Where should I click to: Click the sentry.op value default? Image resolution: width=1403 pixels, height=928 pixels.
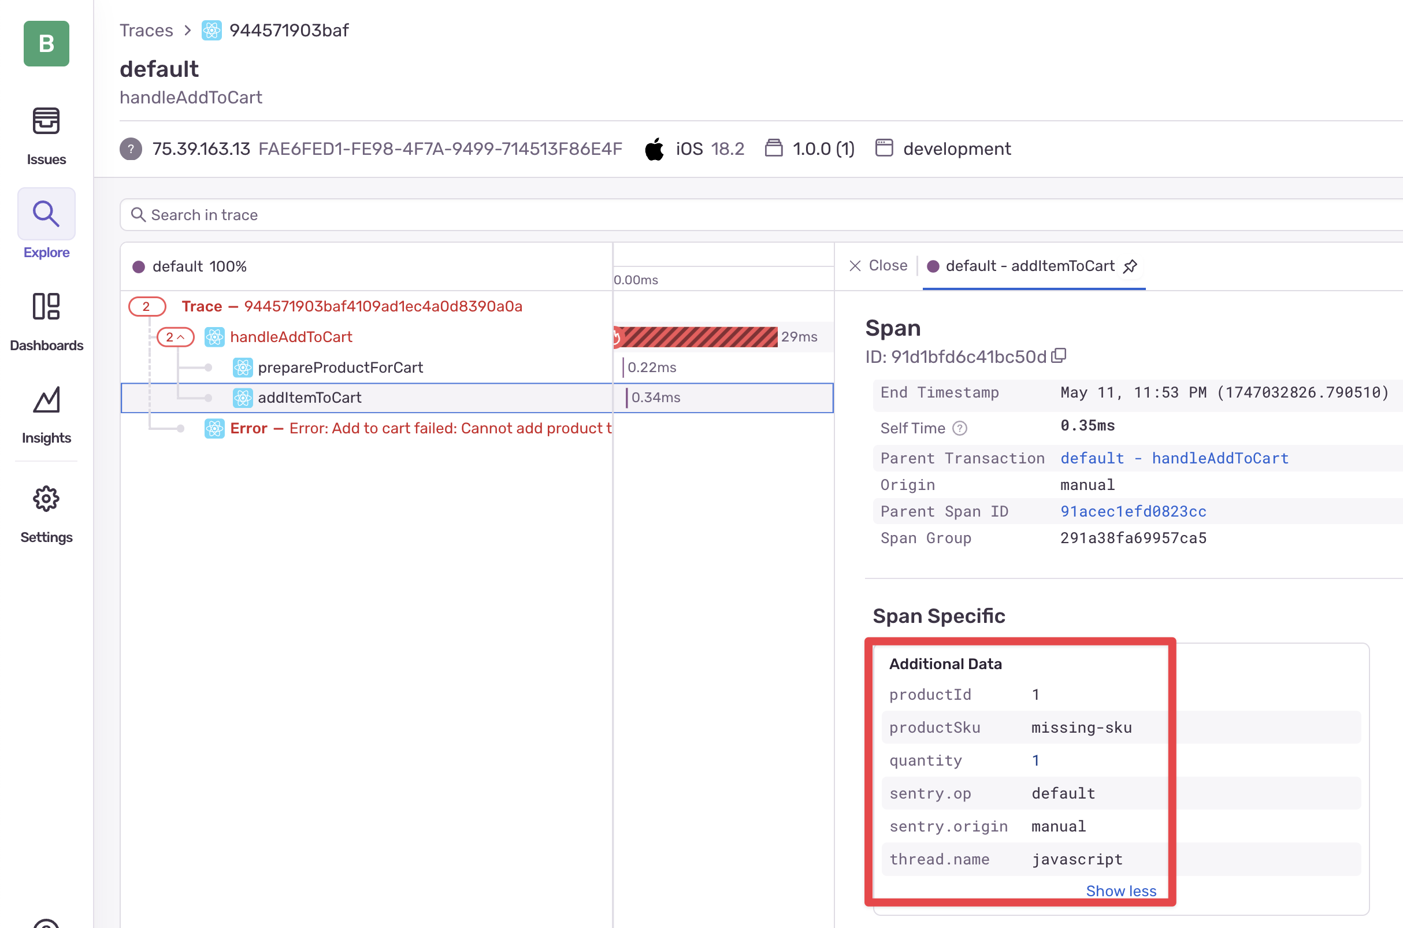point(1063,793)
